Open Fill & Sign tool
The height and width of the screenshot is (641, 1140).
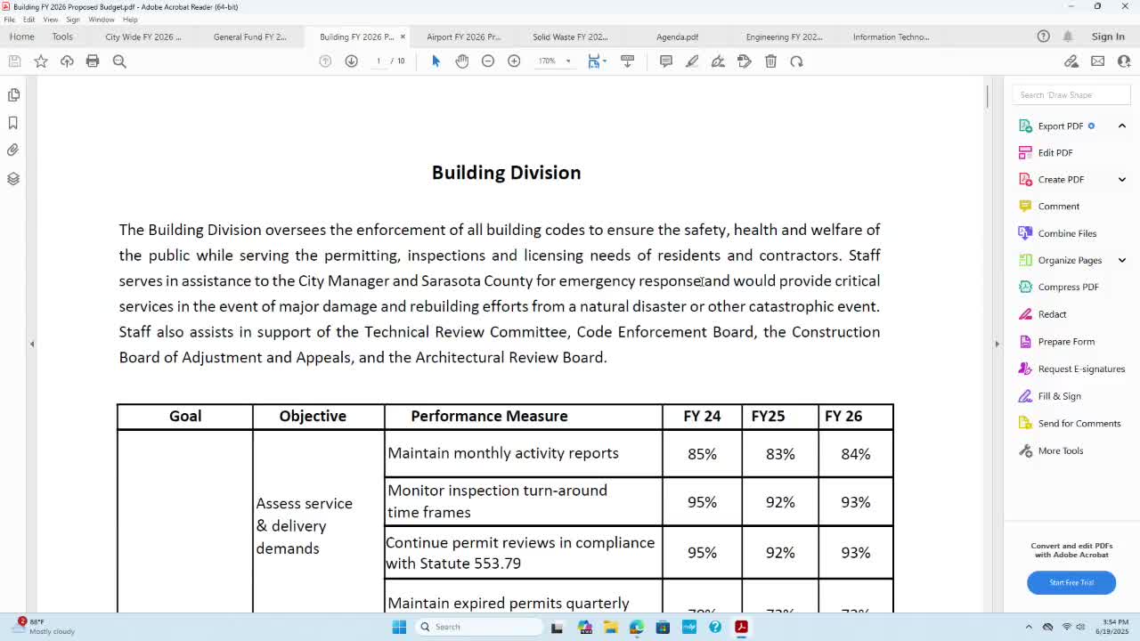(1059, 396)
